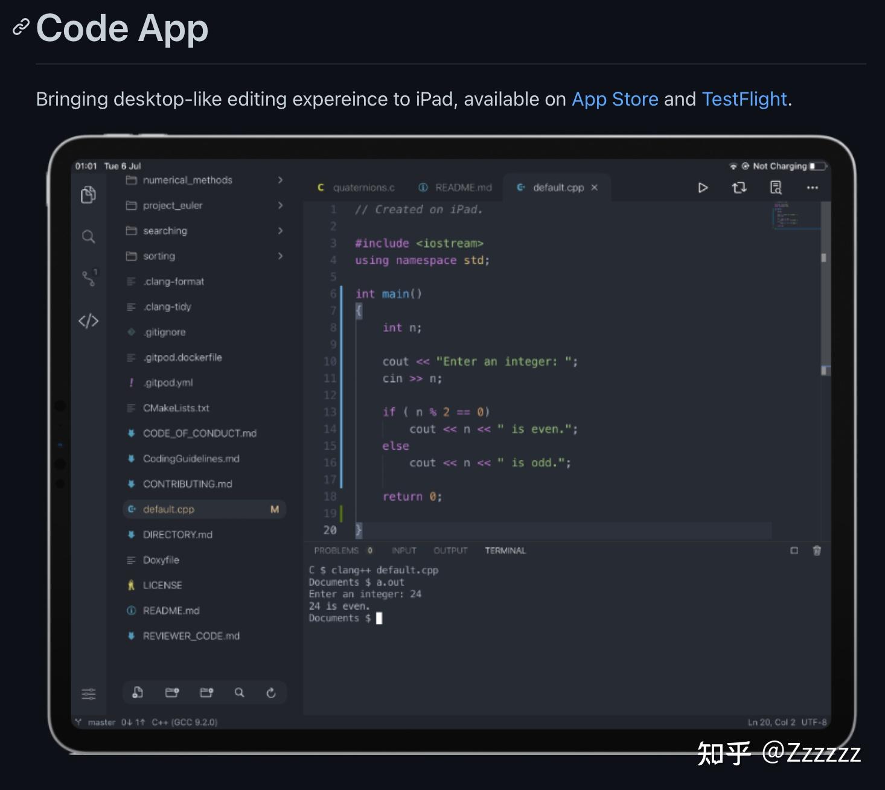This screenshot has height=790, width=885.
Task: Maximize the terminal panel with the square icon
Action: (793, 550)
